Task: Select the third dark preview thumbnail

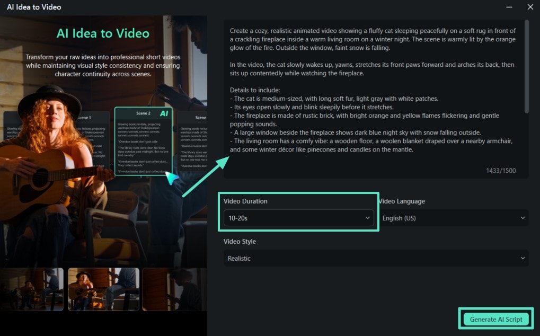Action: pyautogui.click(x=175, y=289)
